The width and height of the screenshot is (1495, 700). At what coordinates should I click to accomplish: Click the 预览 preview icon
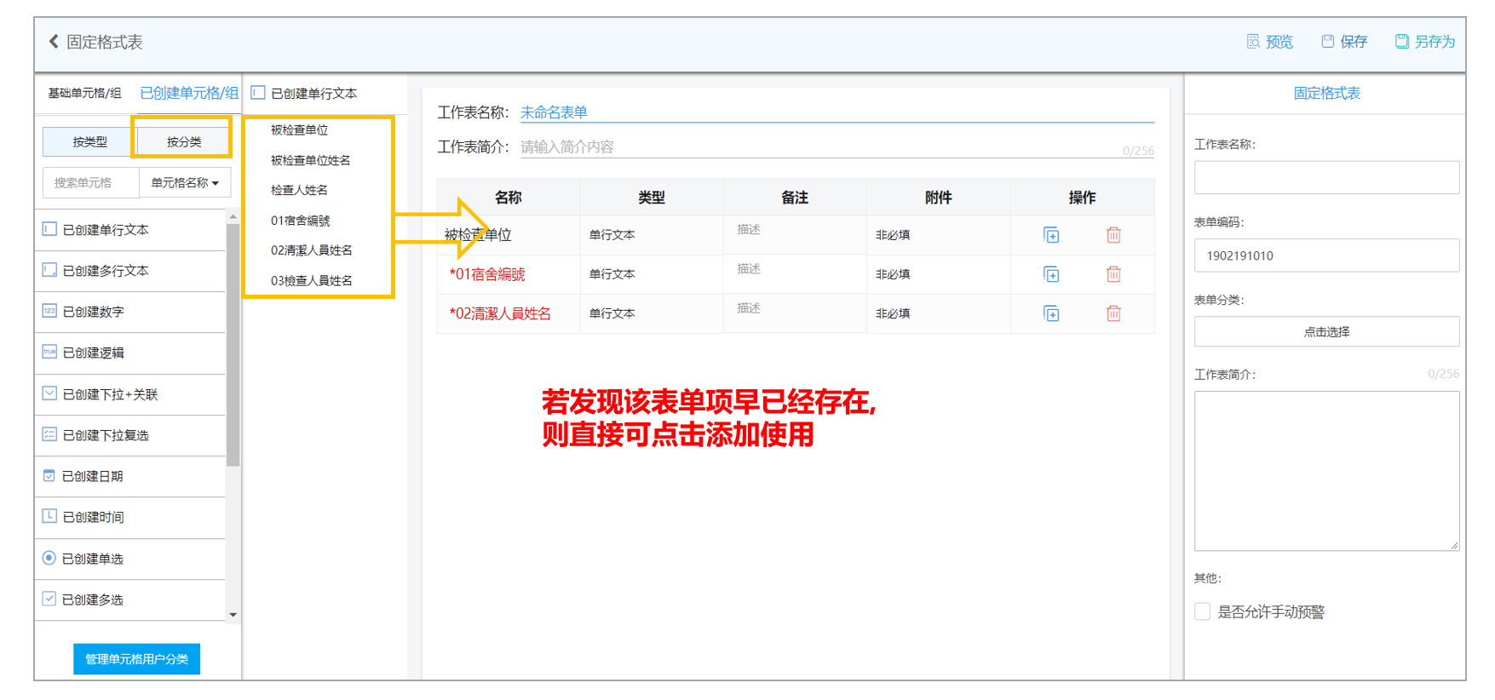point(1253,42)
